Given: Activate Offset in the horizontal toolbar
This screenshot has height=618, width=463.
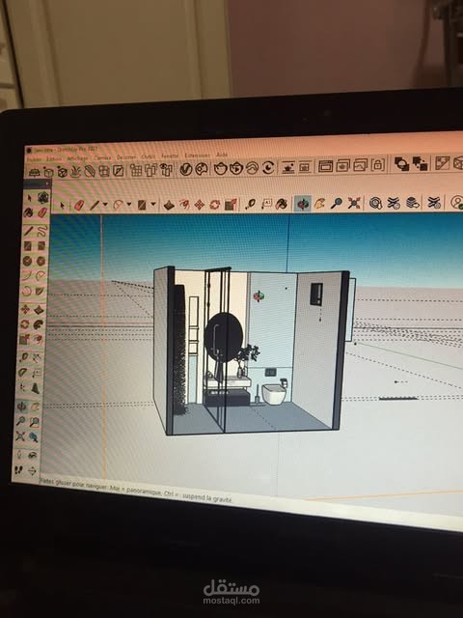Looking at the screenshot, I should point(184,205).
